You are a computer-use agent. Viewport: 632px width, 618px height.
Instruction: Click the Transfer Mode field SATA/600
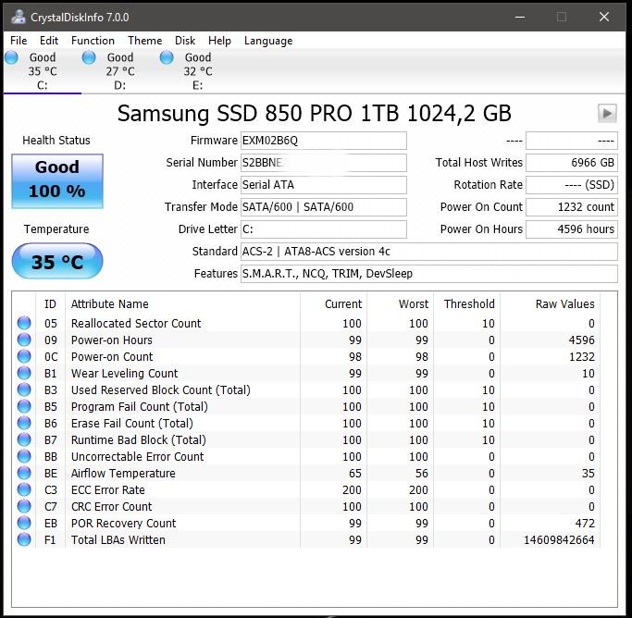tap(324, 207)
